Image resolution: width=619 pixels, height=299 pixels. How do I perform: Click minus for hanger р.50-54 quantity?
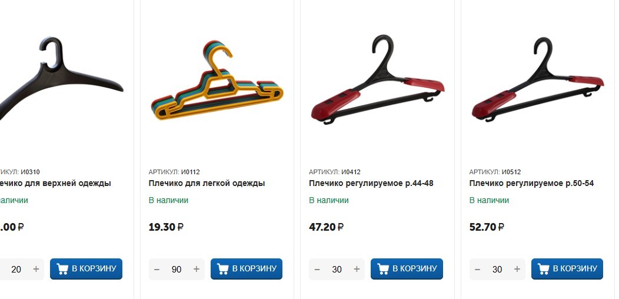tap(477, 270)
